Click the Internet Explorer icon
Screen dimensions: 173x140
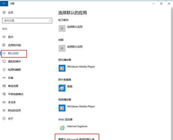pyautogui.click(x=62, y=128)
